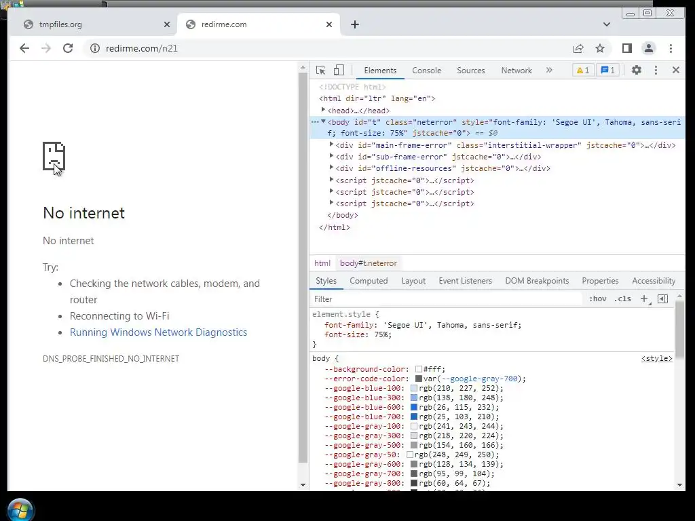Toggle the browser side panel icon
Viewport: 695px width, 521px height.
click(x=626, y=48)
